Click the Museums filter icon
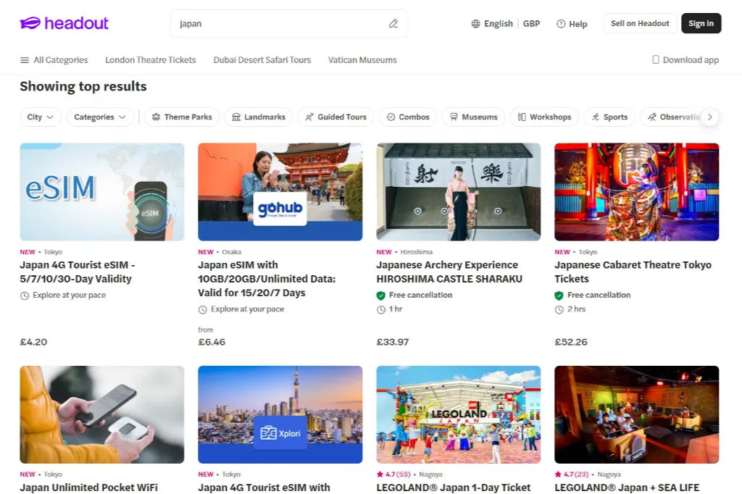 coord(454,117)
